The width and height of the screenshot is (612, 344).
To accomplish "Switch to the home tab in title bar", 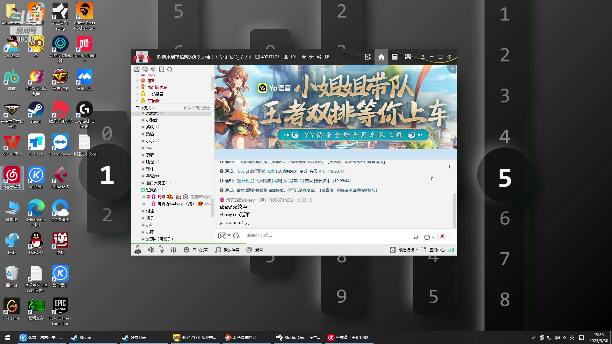I will [x=381, y=56].
